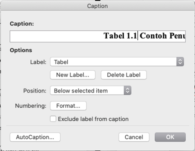Click the Label dropdown arrow button

pyautogui.click(x=180, y=62)
